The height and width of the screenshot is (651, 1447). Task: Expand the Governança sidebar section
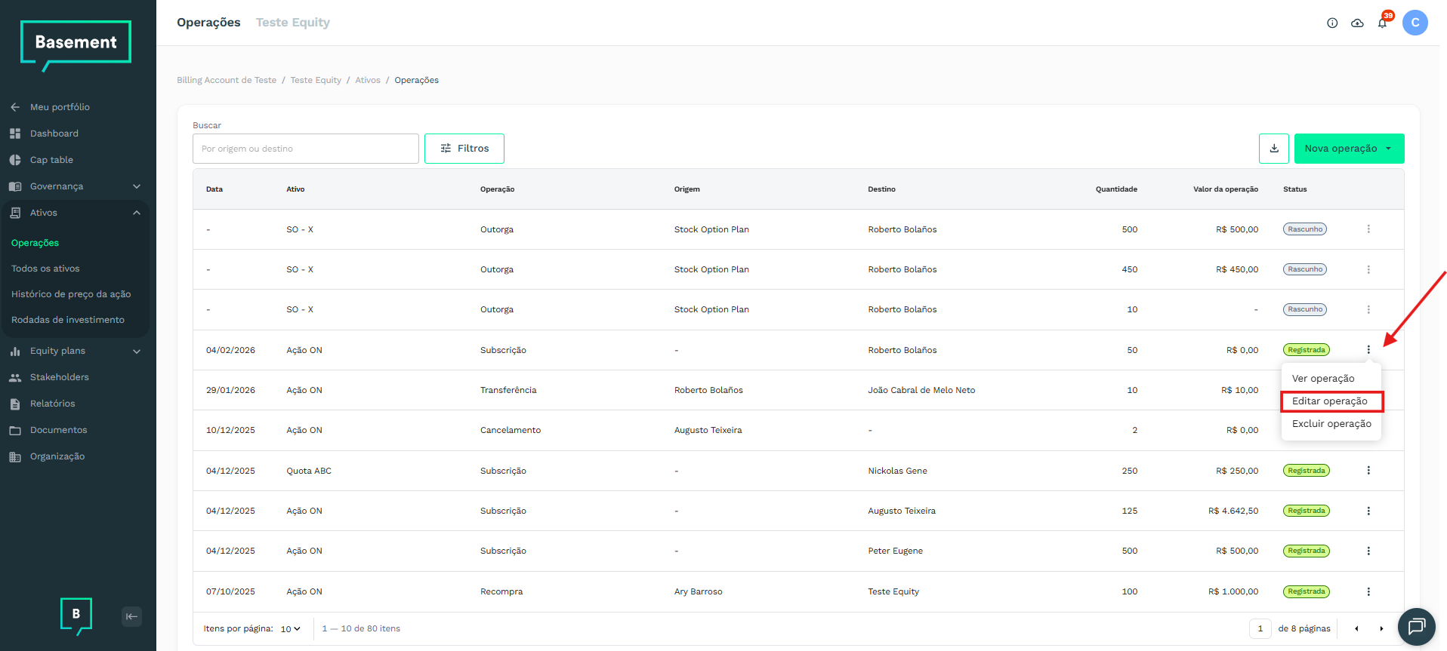tap(137, 186)
